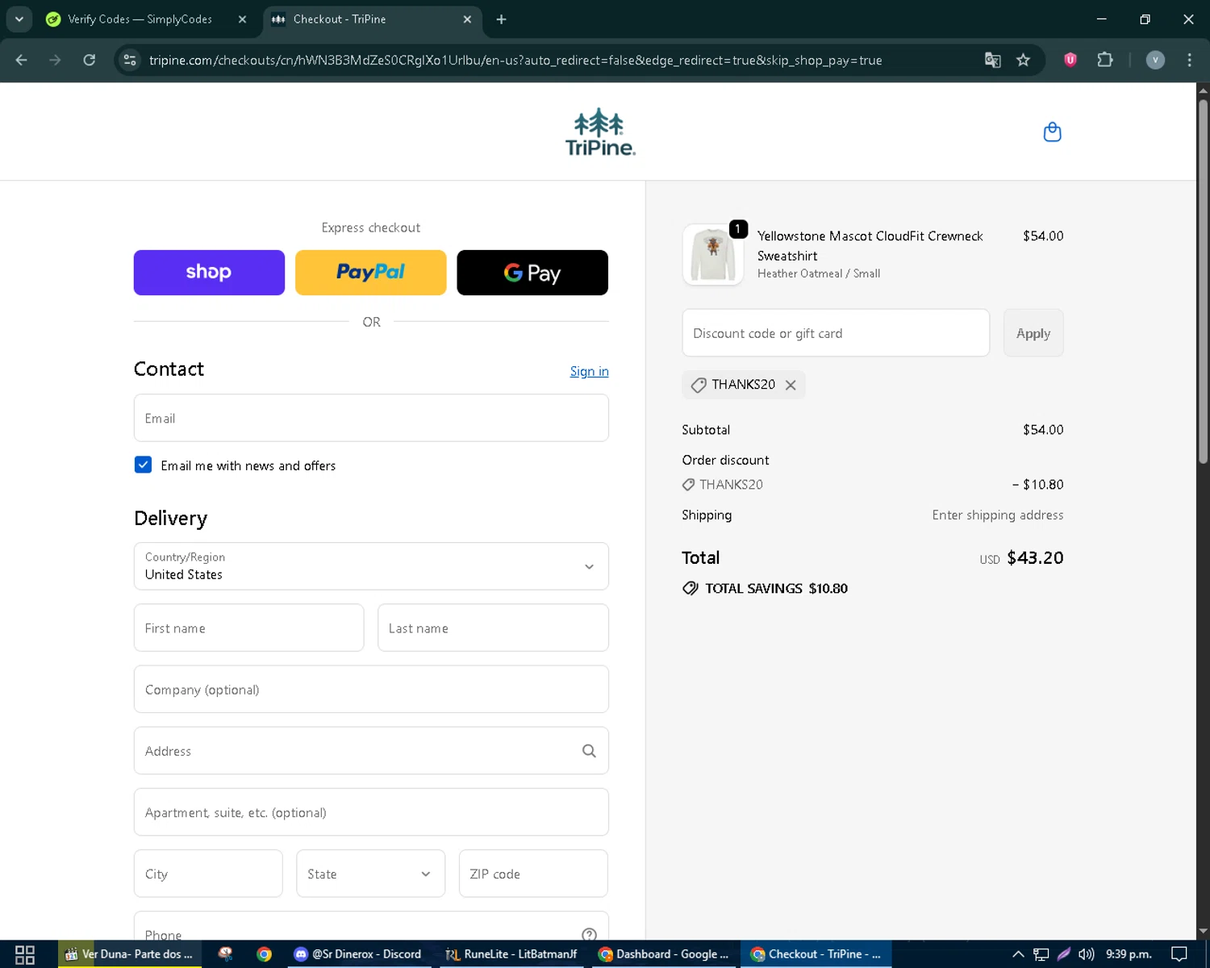Click Yellowstone Mascot CloudFit Crewneck product name

click(870, 246)
